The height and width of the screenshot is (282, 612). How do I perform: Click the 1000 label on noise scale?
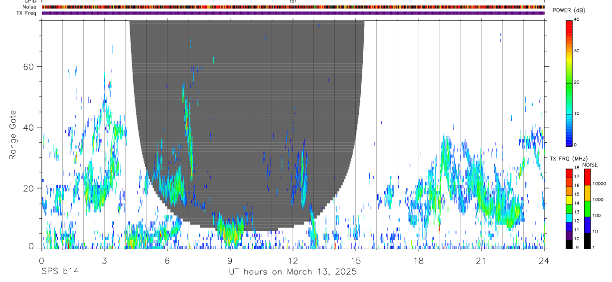coord(598,199)
